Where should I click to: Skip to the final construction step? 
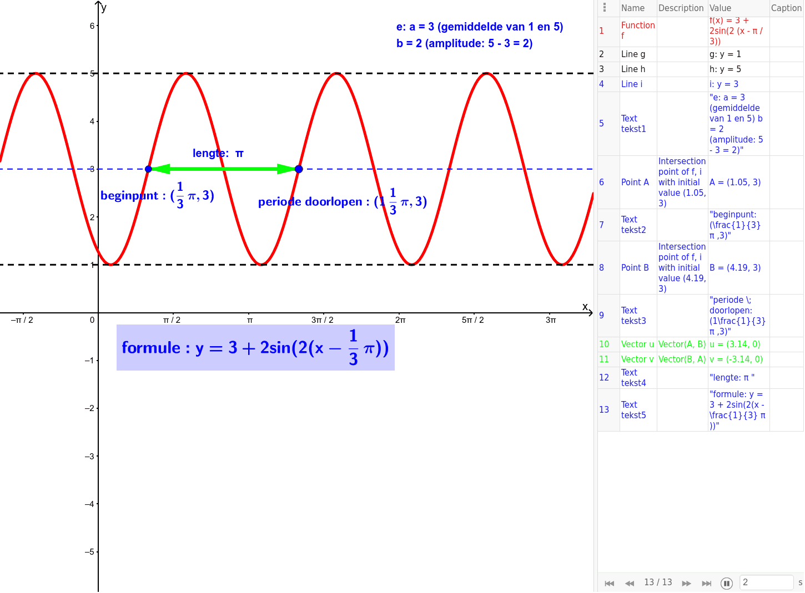tap(707, 583)
